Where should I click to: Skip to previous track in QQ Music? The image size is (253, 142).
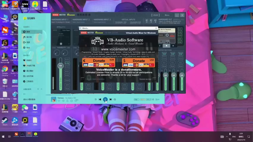[100, 99]
